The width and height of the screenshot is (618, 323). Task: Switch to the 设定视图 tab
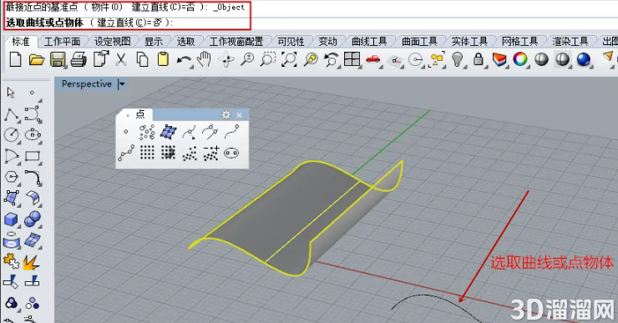[113, 42]
